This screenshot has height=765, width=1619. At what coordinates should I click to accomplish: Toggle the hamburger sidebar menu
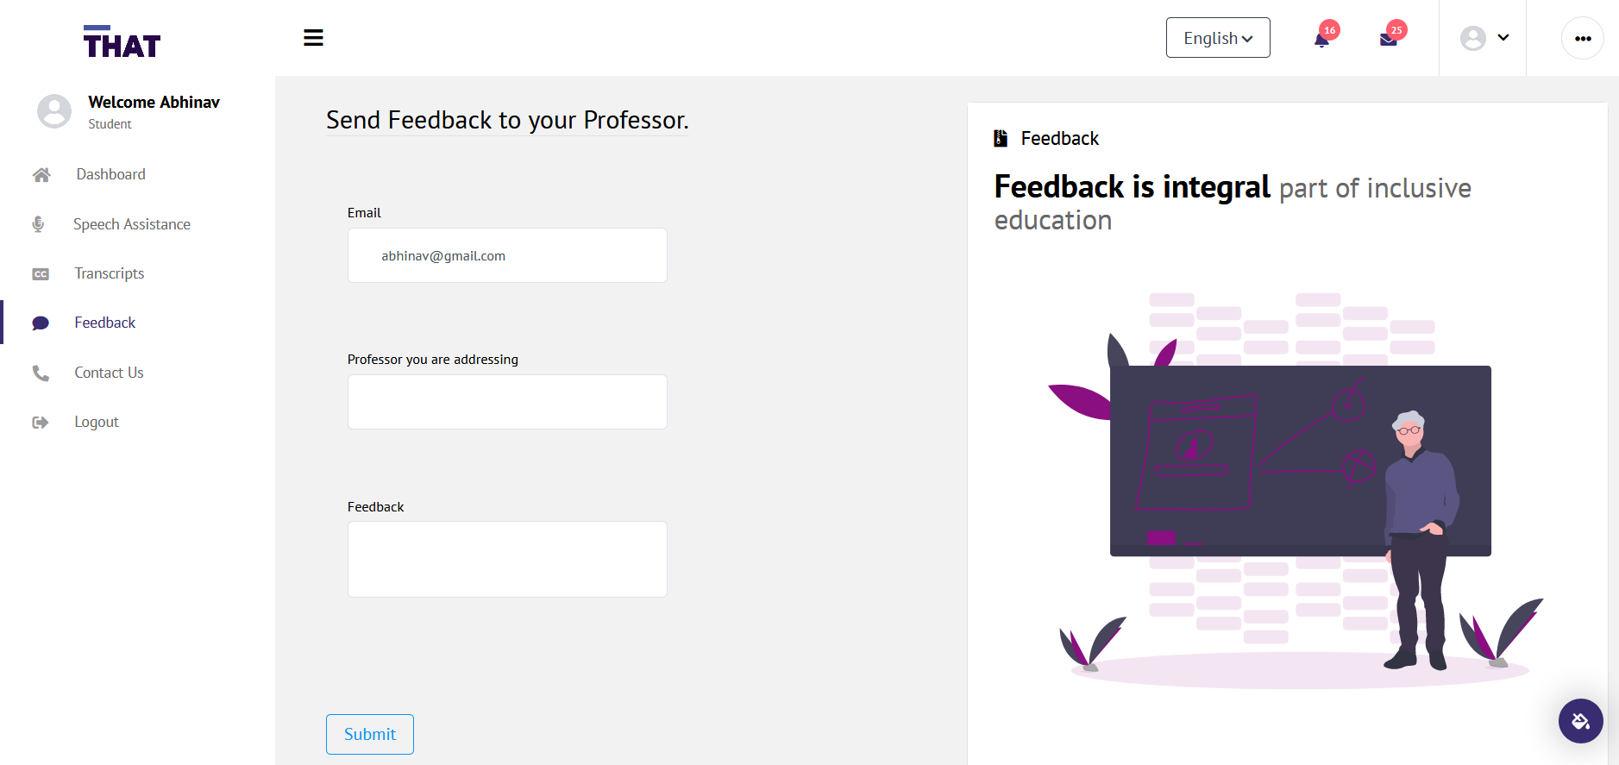(313, 38)
